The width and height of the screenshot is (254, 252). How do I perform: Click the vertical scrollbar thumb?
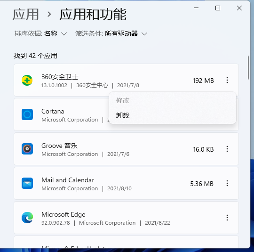click(x=248, y=67)
